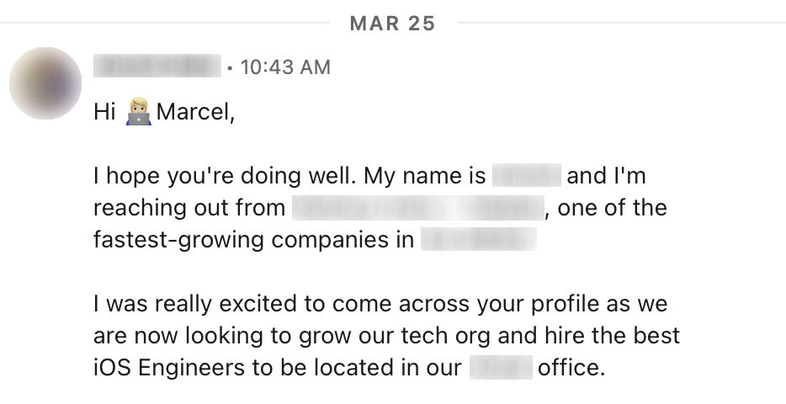Click the MAR 25 date divider
Viewport: 786px width, 404px height.
pyautogui.click(x=392, y=23)
